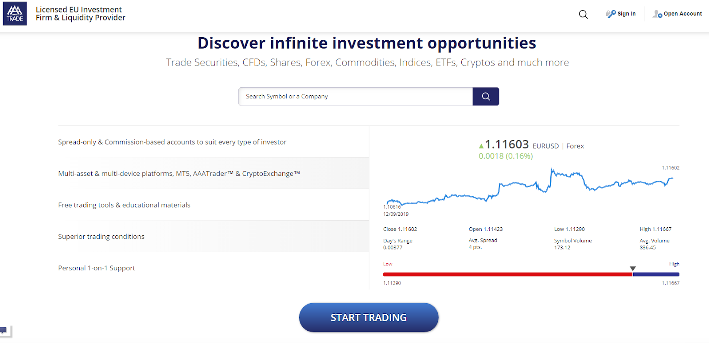Click the 1.11667 value under range bar

coord(670,283)
